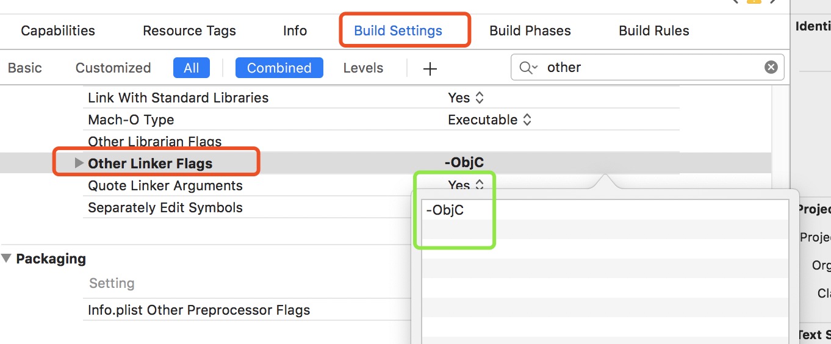The height and width of the screenshot is (344, 831).
Task: Open the Build Rules tab
Action: point(653,31)
